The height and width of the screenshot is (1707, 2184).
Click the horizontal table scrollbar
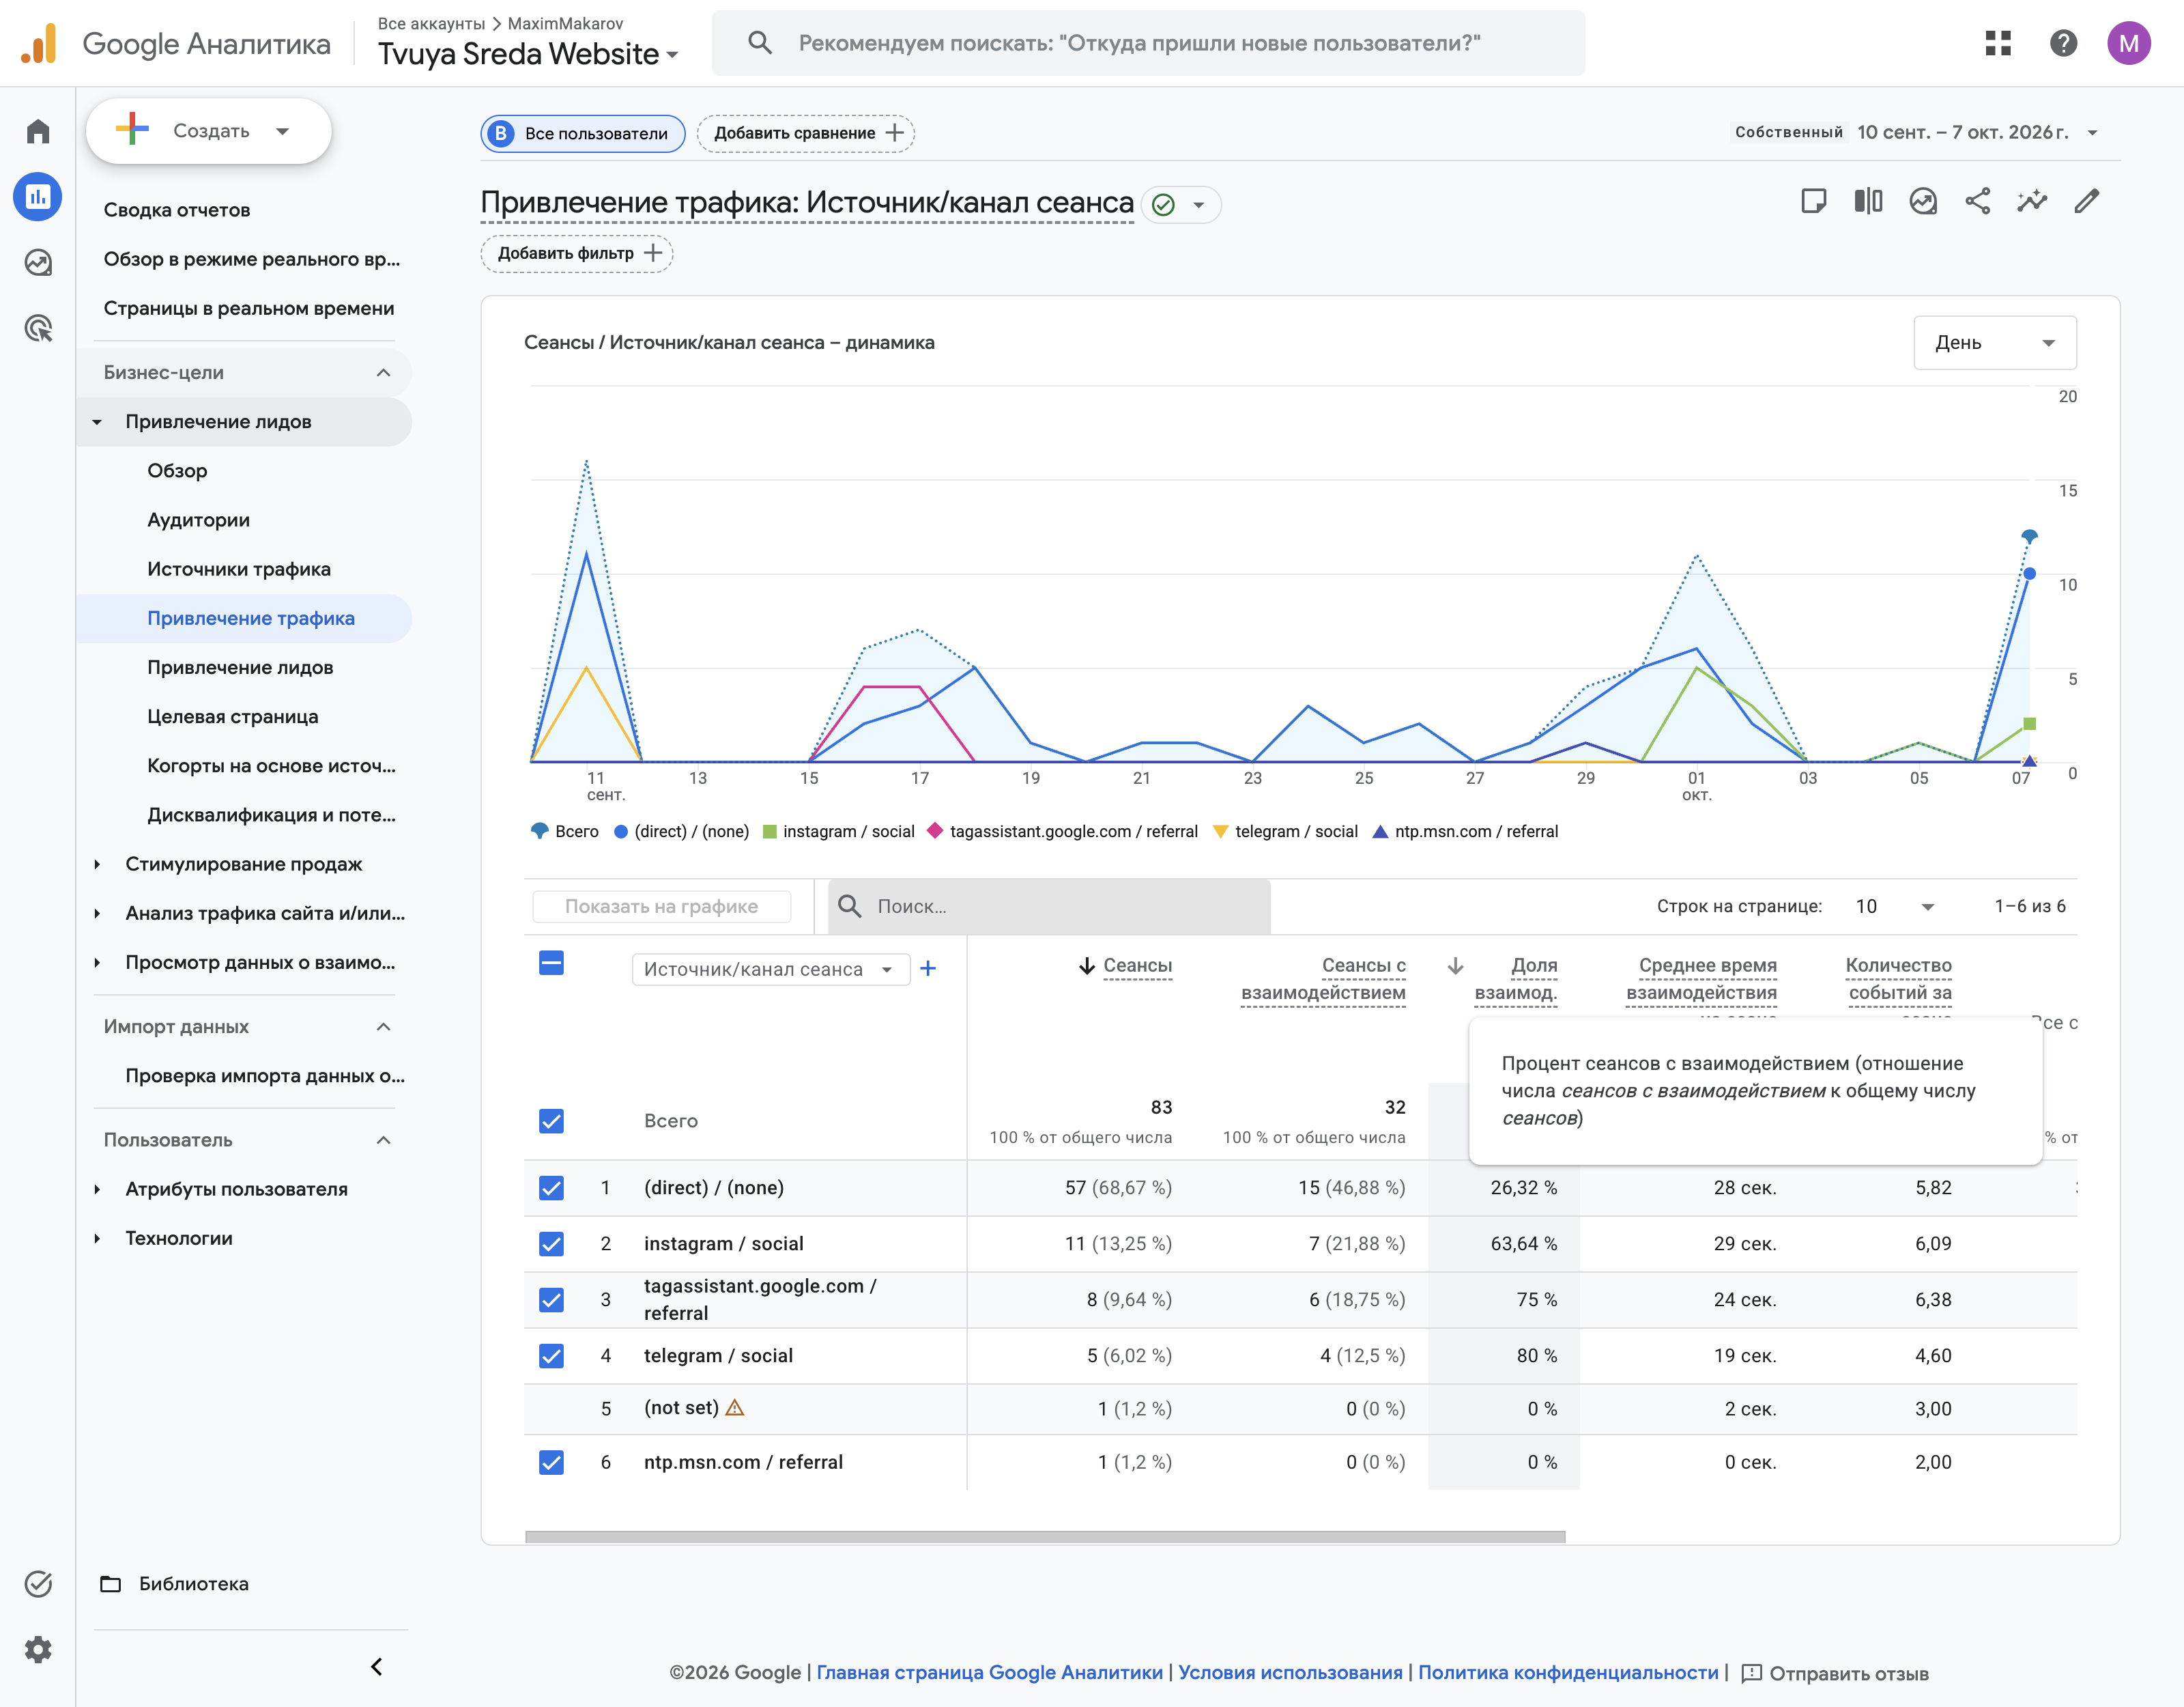coord(1045,1537)
